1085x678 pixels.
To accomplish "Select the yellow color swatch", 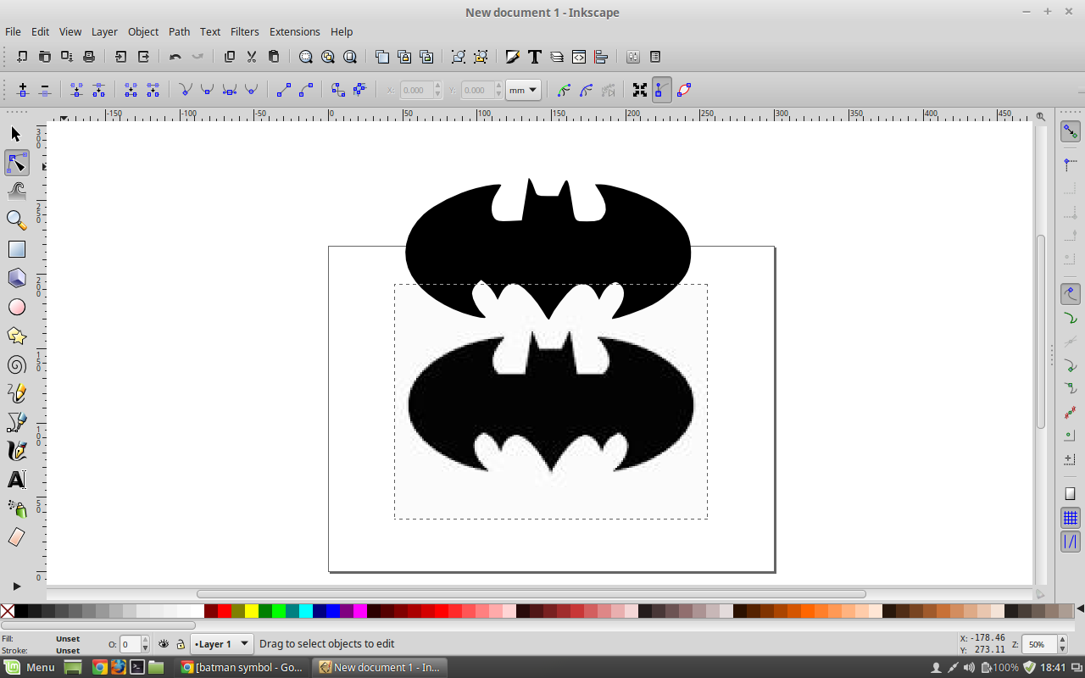I will coord(252,611).
